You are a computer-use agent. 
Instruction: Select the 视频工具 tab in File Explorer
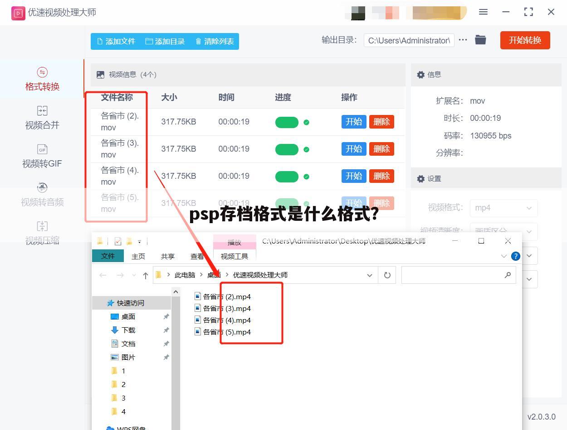235,256
